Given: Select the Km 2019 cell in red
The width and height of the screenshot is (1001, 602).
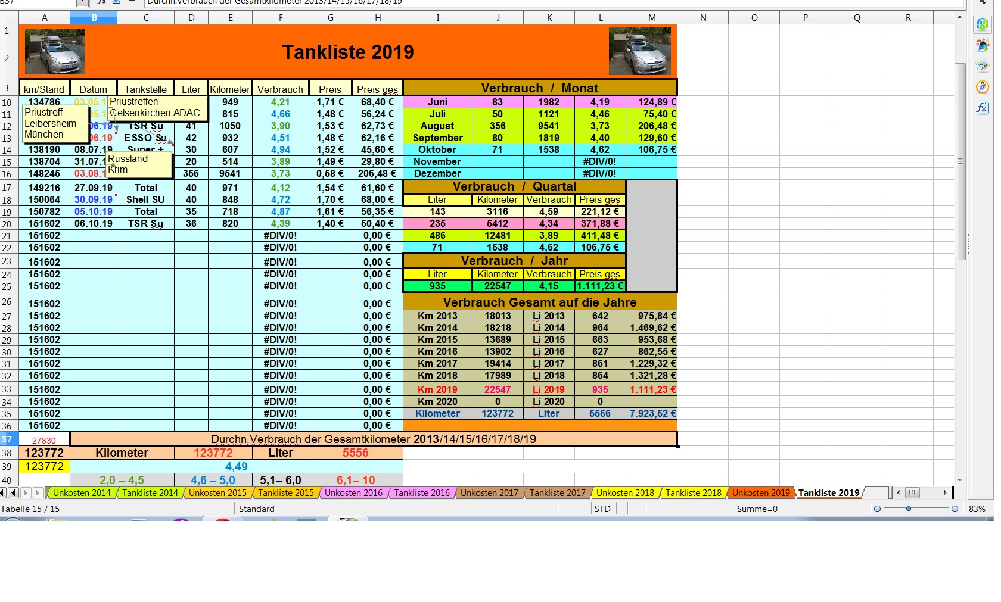Looking at the screenshot, I should pos(438,389).
